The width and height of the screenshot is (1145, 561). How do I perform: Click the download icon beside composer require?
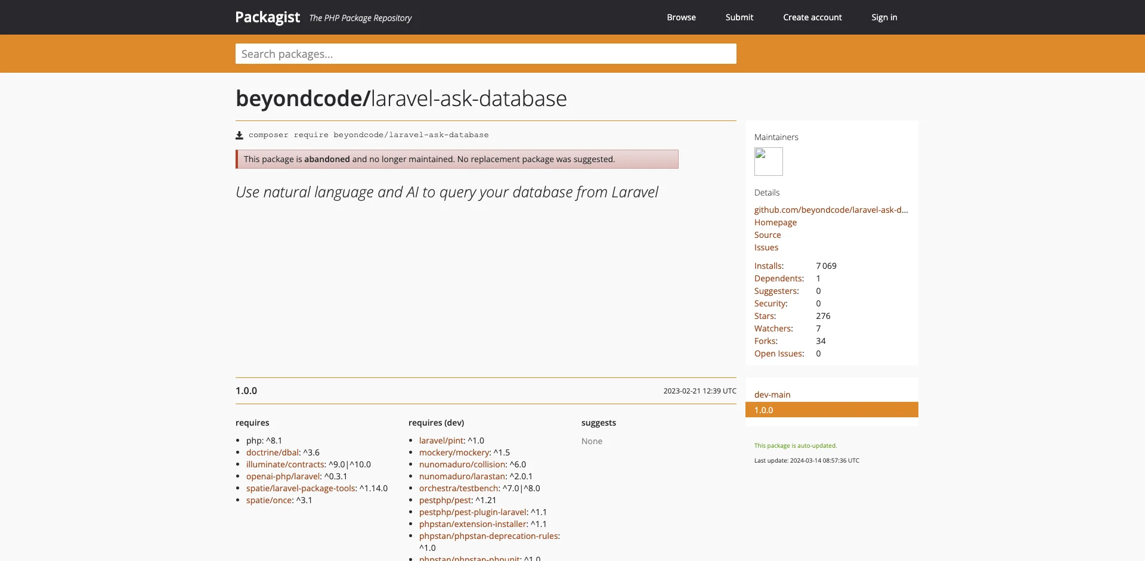[x=239, y=135]
